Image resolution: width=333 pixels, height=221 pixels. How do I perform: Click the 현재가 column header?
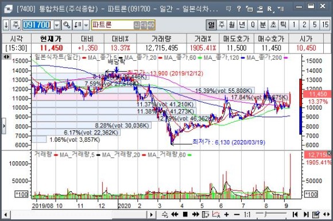(x=51, y=38)
